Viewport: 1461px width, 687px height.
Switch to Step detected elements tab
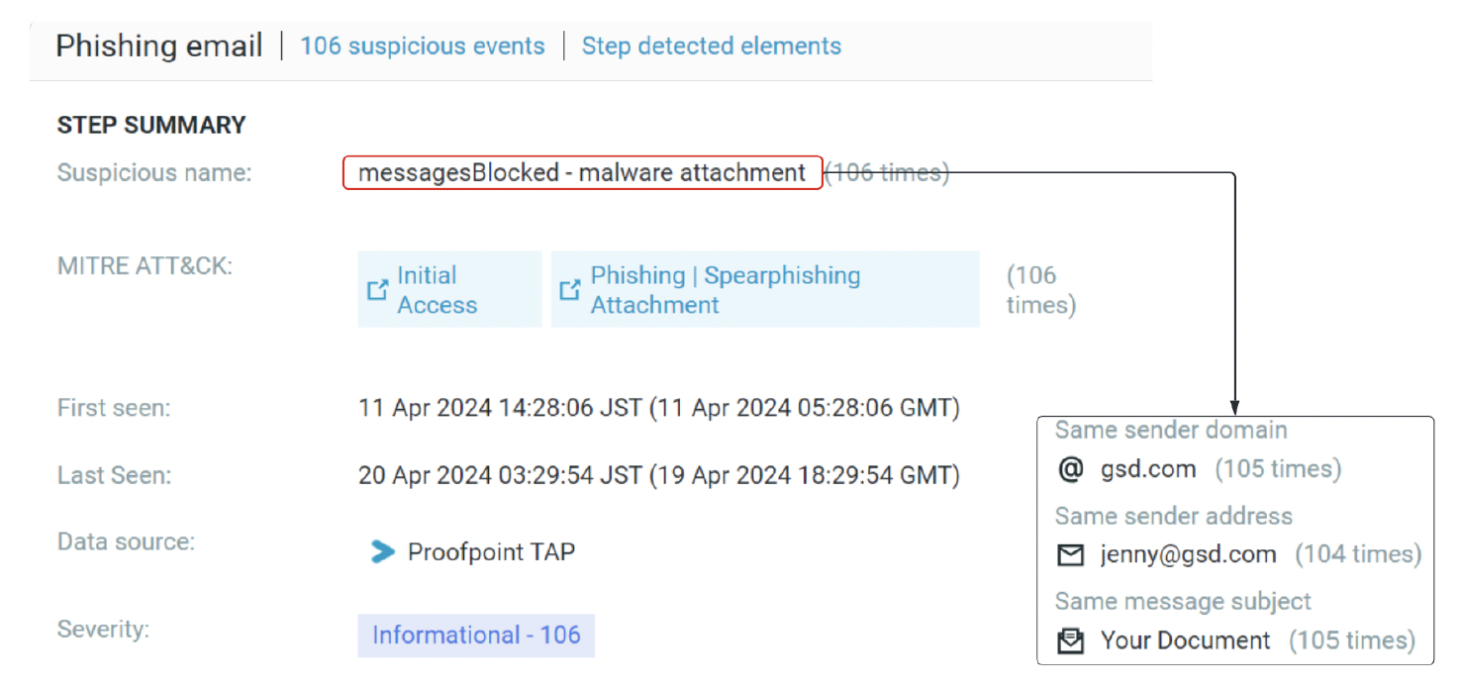711,47
